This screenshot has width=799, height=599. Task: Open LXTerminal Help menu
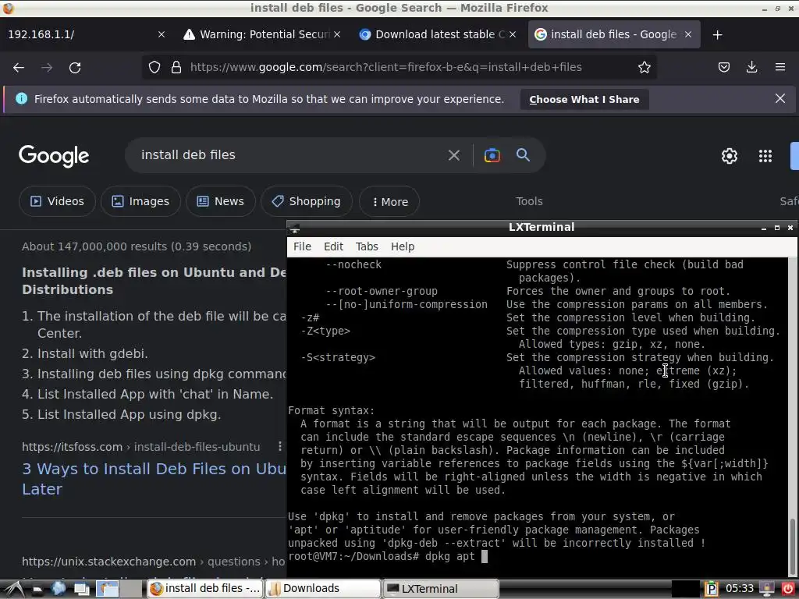click(402, 246)
